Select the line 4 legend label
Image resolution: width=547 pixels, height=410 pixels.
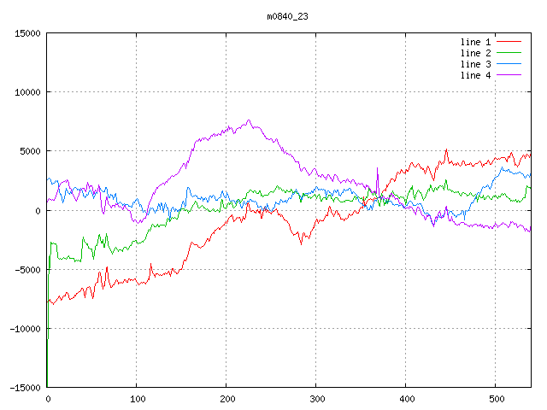click(475, 75)
